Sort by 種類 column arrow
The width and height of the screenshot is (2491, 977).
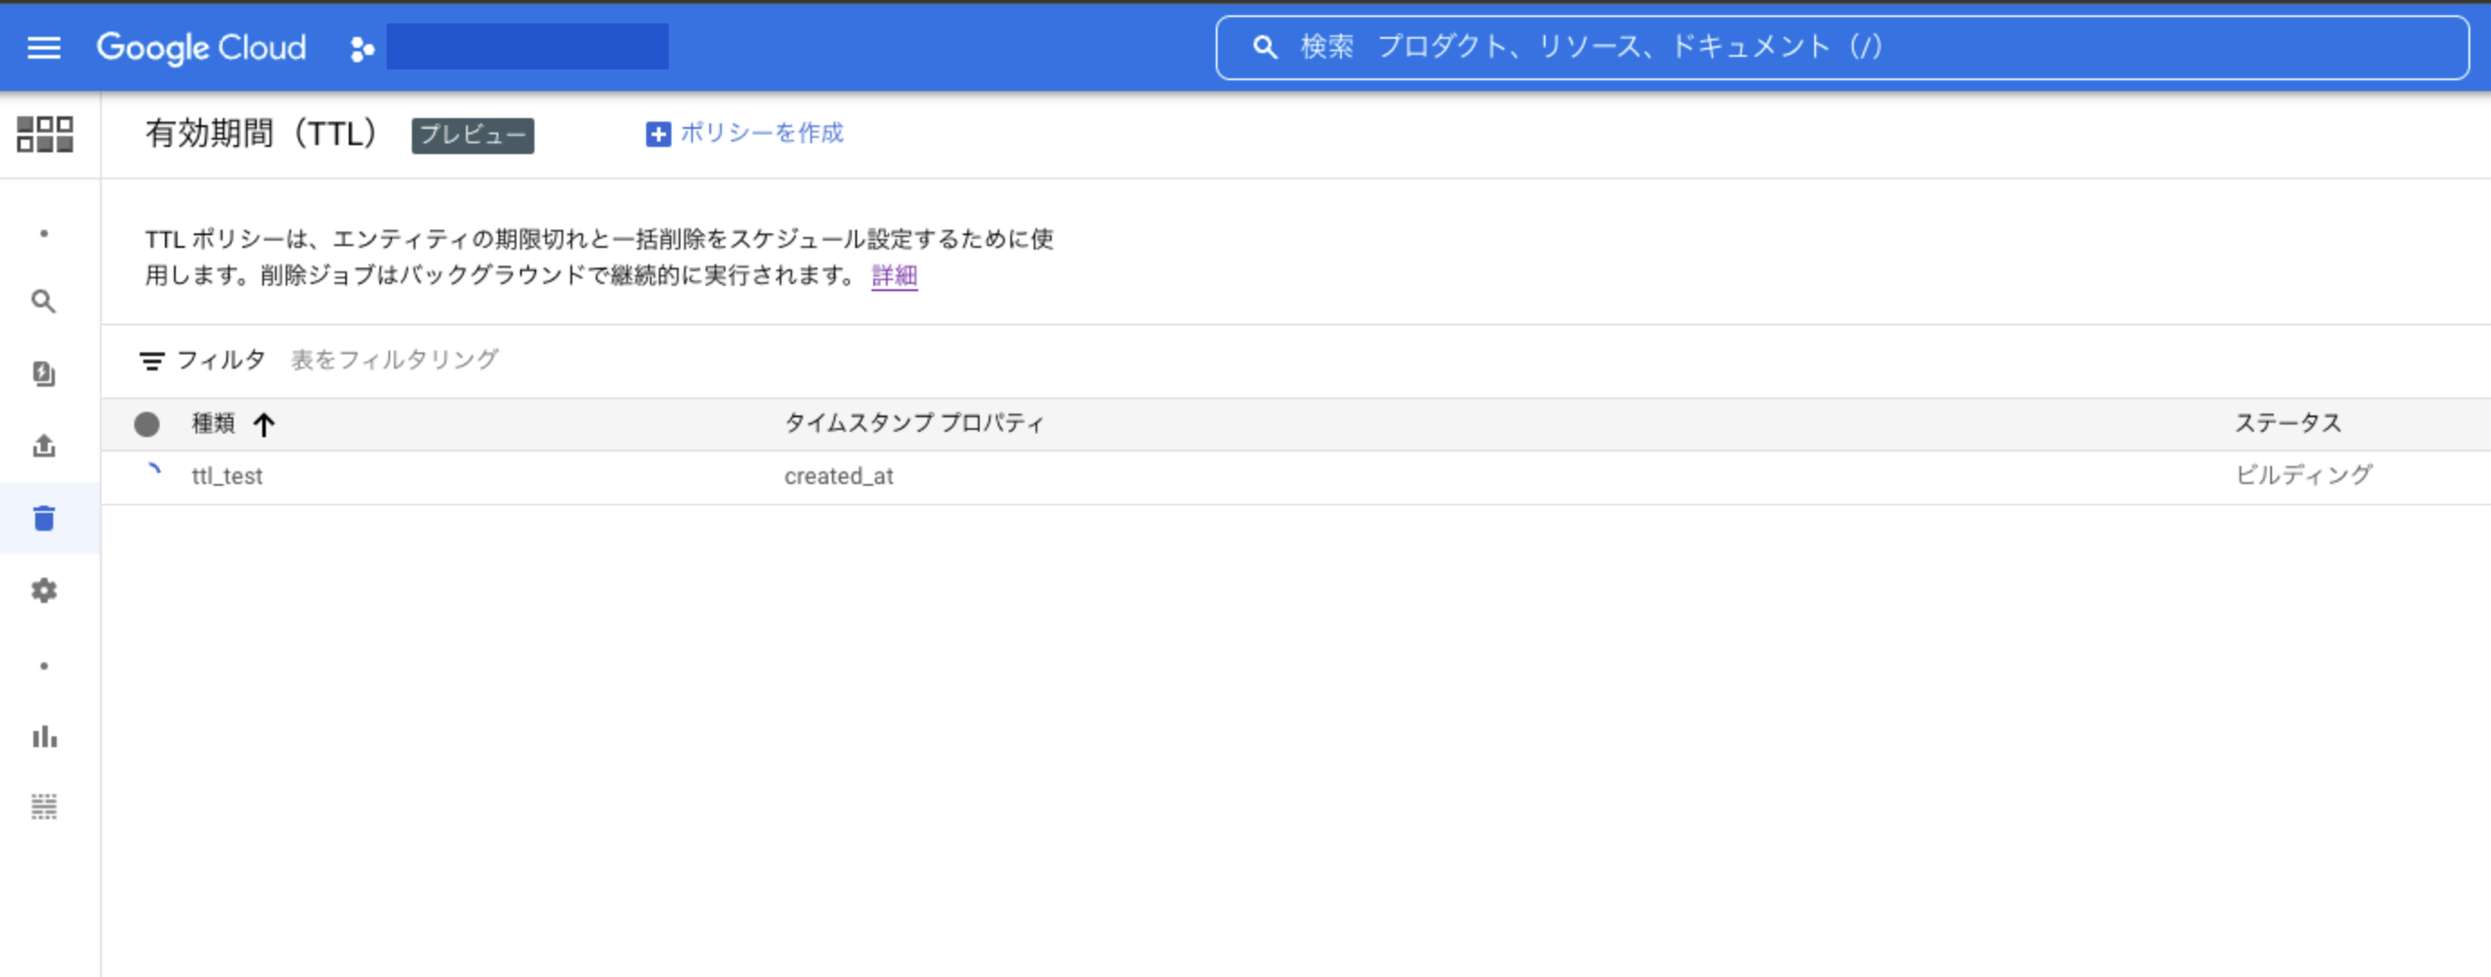point(264,424)
